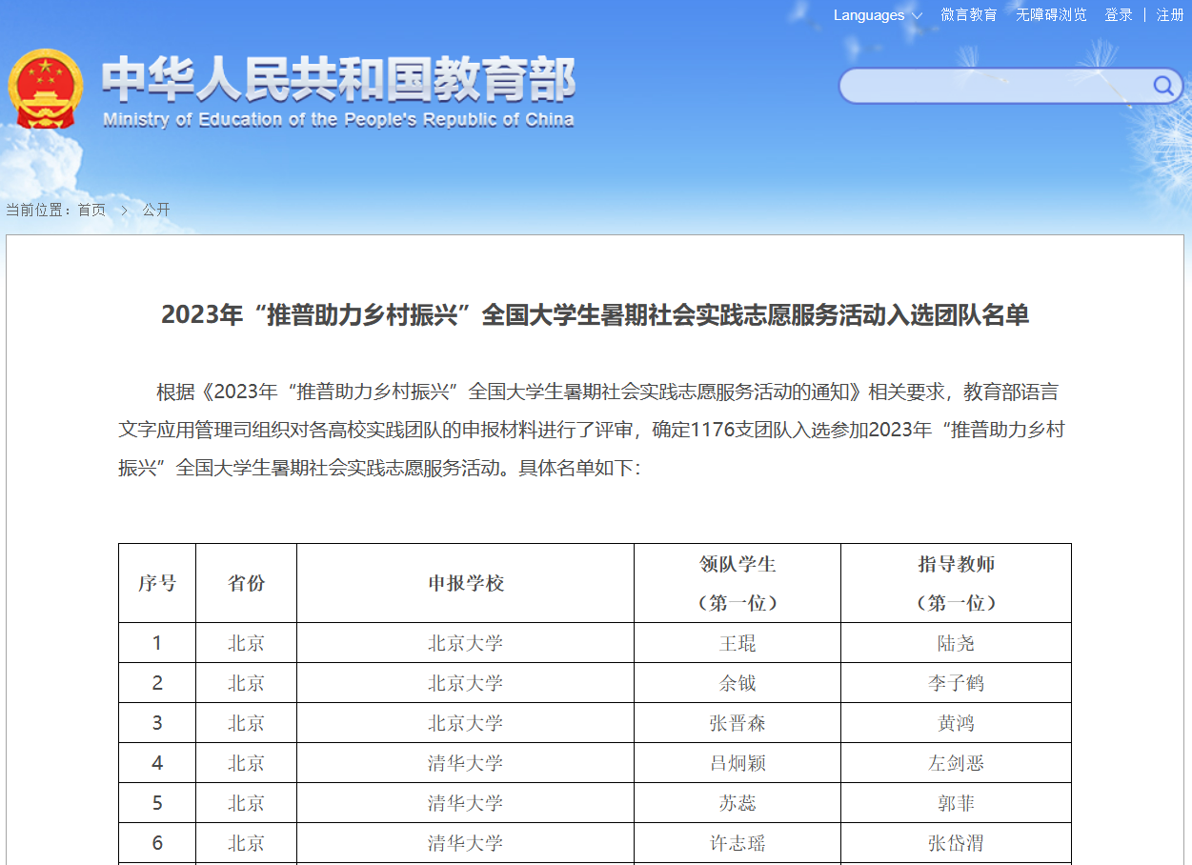This screenshot has height=865, width=1192.
Task: Click 清华大学 in row 4
Action: (x=466, y=763)
